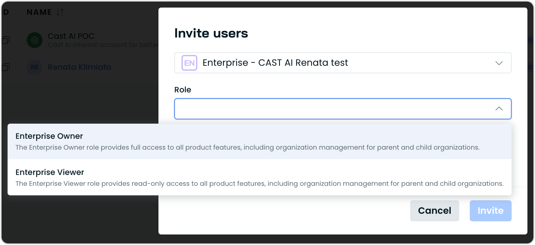Click the Enterprise Owner role description text

click(x=247, y=147)
